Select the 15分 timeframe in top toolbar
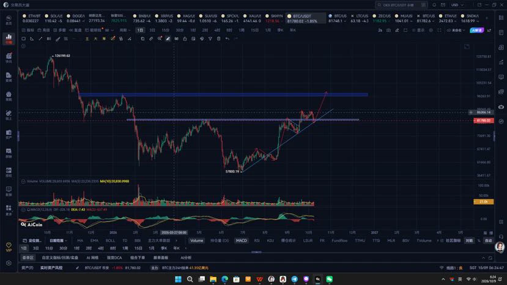 (166, 30)
